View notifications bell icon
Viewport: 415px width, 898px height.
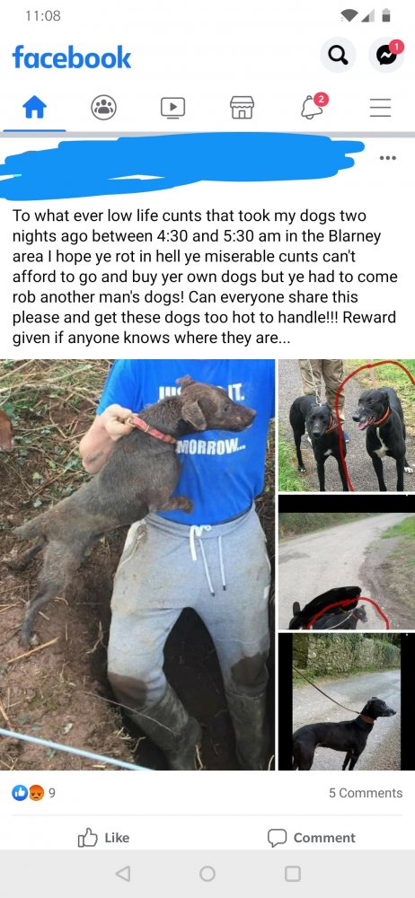tap(313, 107)
